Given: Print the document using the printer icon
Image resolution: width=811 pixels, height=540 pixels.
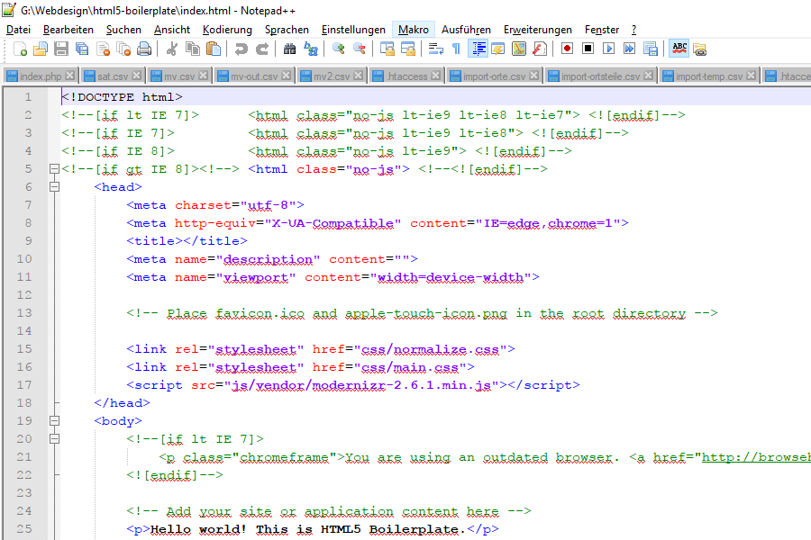Looking at the screenshot, I should (x=144, y=49).
